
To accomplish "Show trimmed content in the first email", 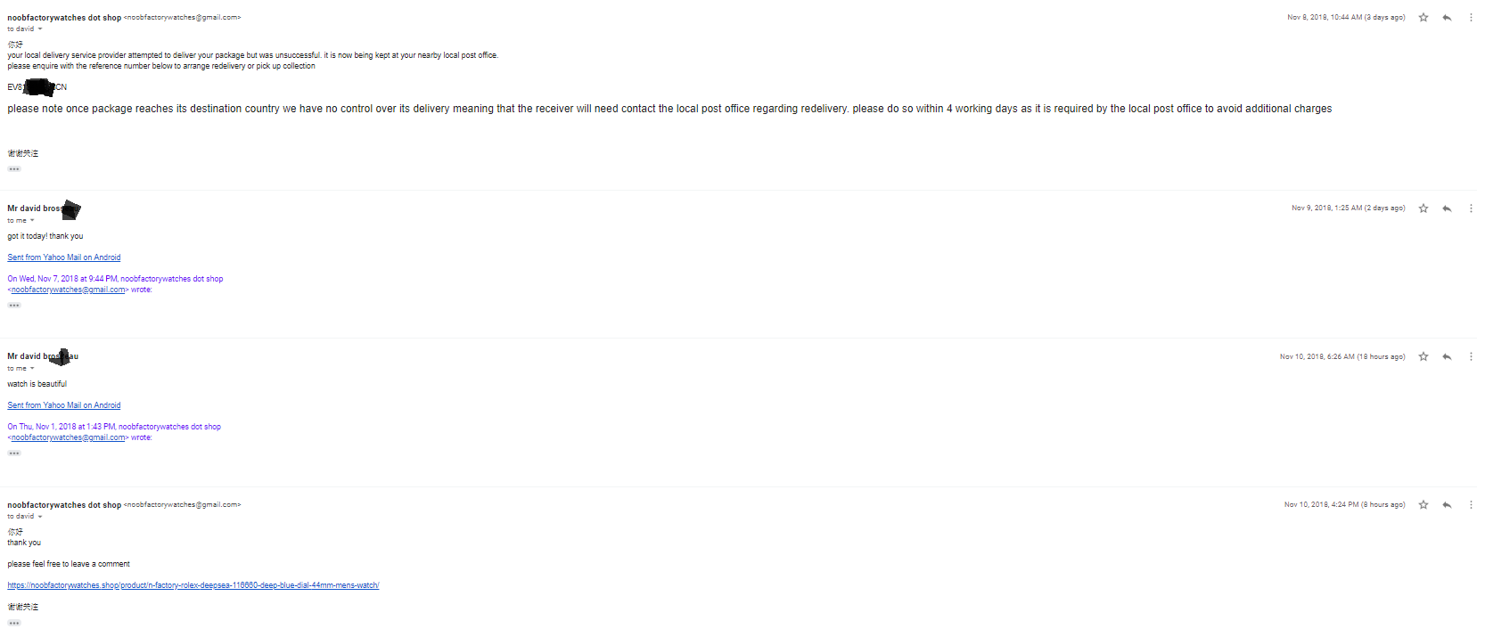I will (x=14, y=169).
